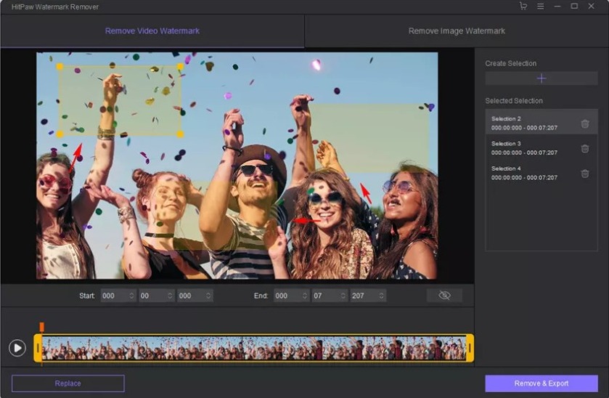Click the left trim handle of timeline
Viewport: 609px width, 398px height.
point(38,349)
